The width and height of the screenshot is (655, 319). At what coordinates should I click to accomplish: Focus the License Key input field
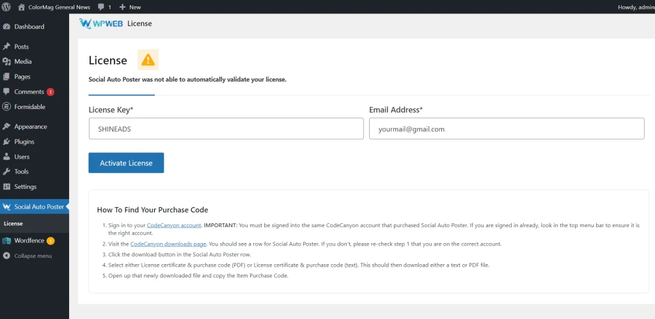[x=226, y=129]
